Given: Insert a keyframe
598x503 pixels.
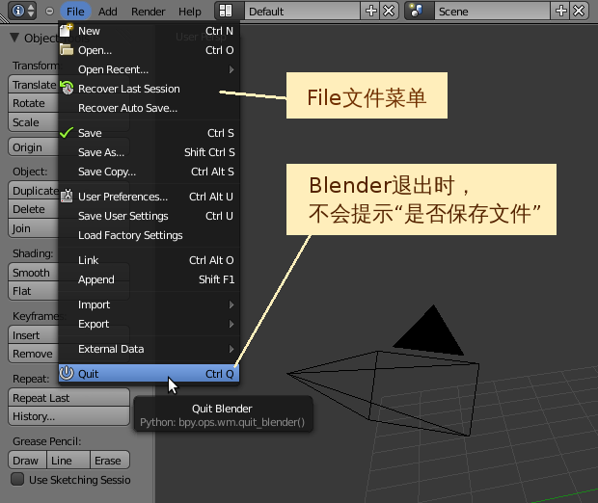Looking at the screenshot, I should click(x=34, y=335).
